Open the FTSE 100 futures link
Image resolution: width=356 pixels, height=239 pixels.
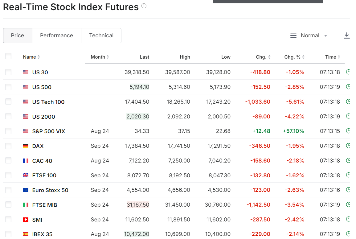click(x=44, y=175)
